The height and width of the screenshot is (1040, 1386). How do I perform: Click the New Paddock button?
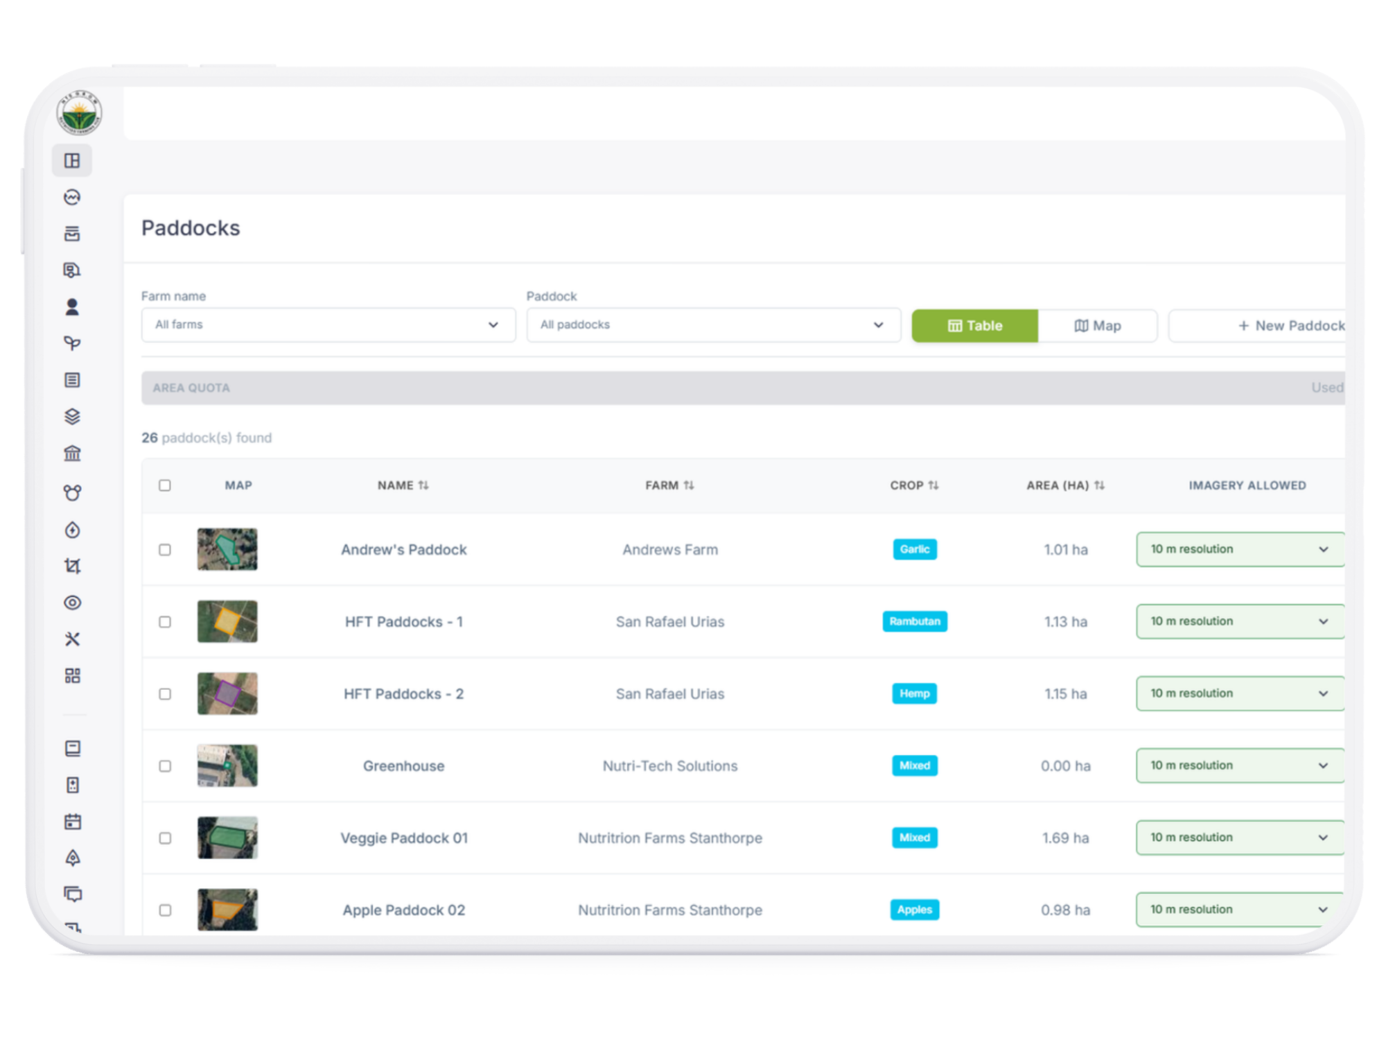pyautogui.click(x=1258, y=326)
